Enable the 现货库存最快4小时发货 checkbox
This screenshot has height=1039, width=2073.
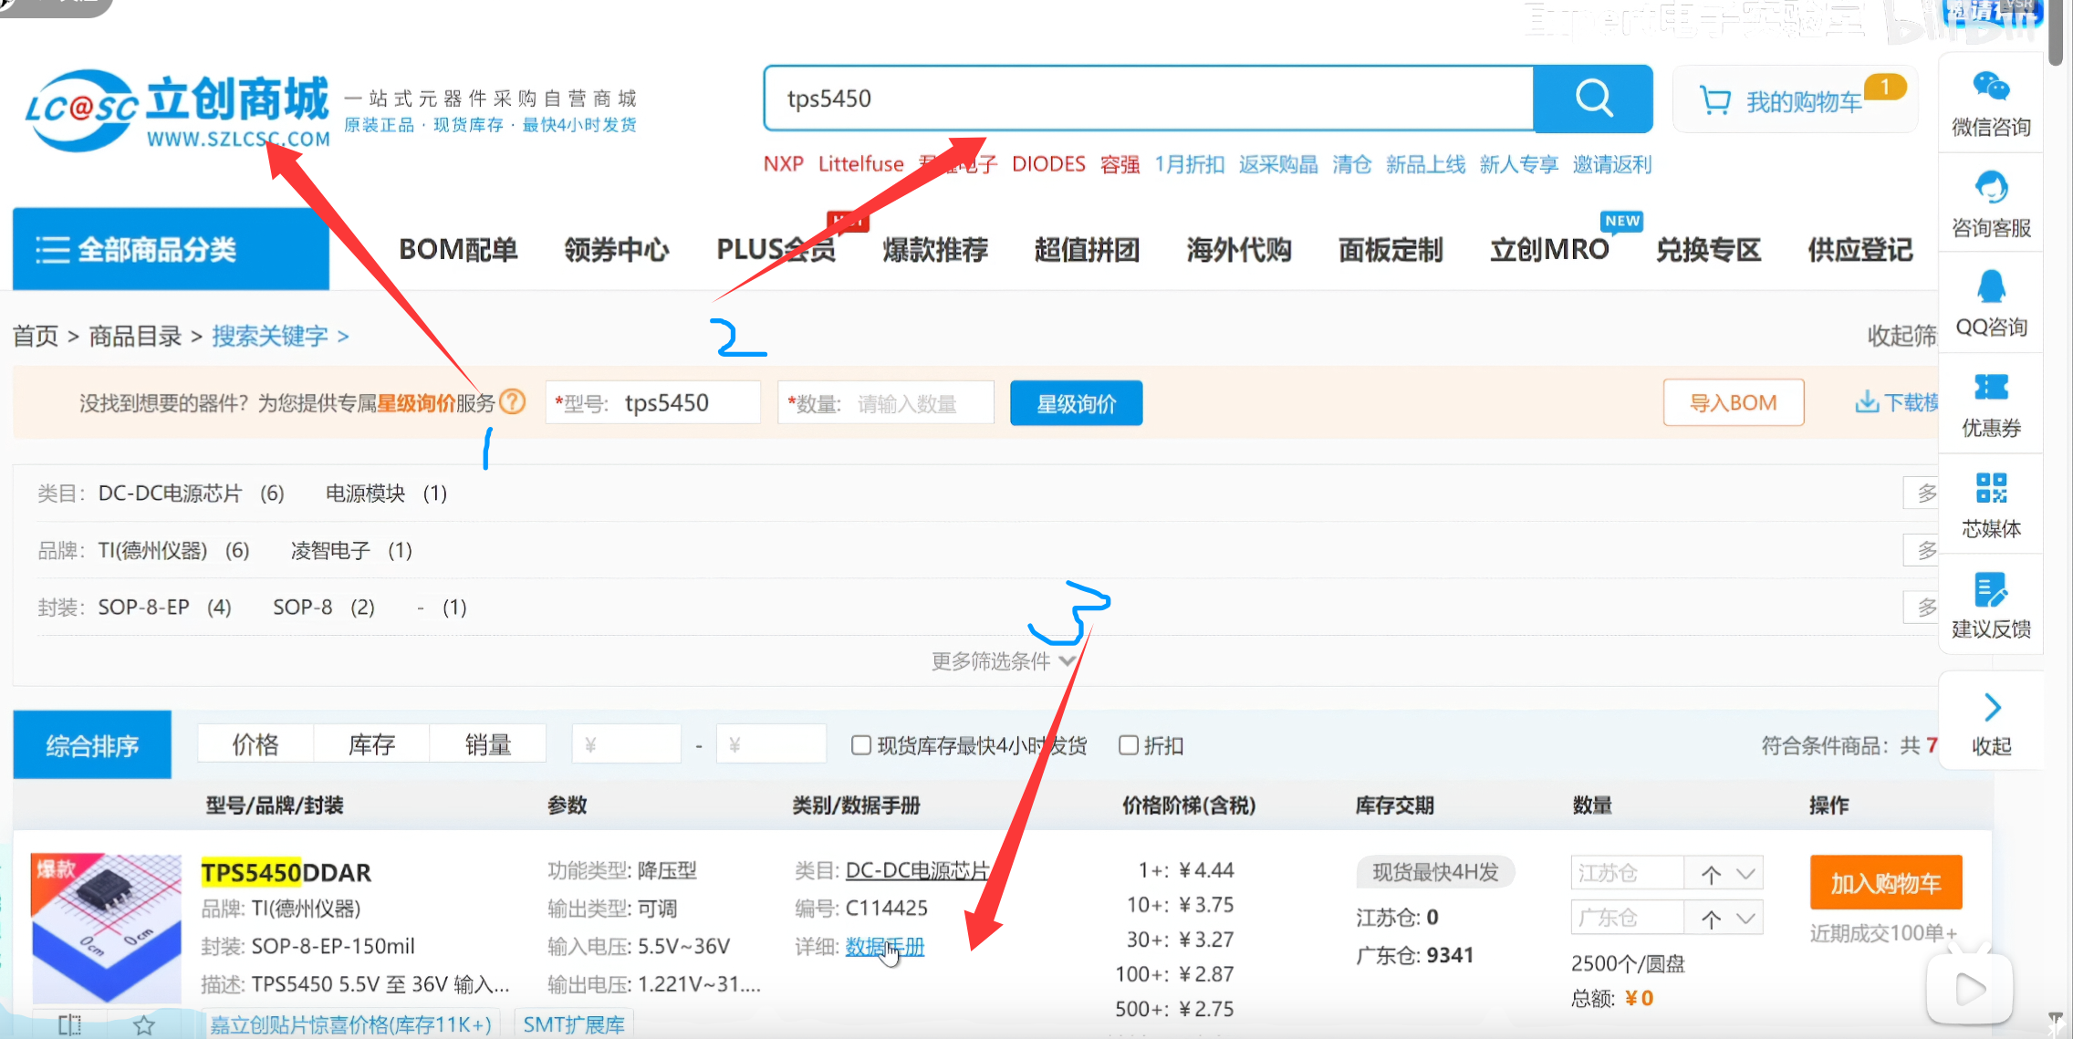[x=860, y=745]
